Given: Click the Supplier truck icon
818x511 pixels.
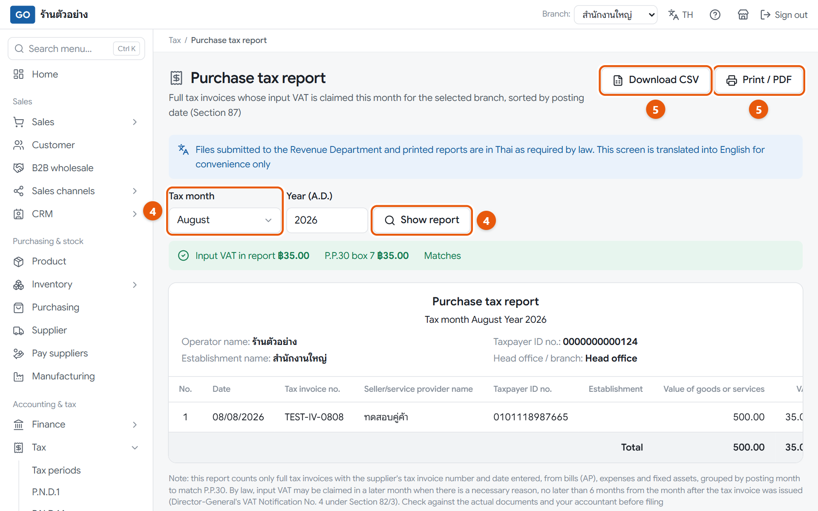Looking at the screenshot, I should point(18,330).
